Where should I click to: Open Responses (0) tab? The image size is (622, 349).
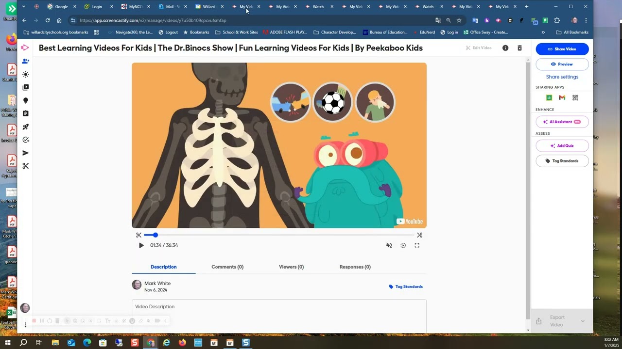click(x=355, y=267)
